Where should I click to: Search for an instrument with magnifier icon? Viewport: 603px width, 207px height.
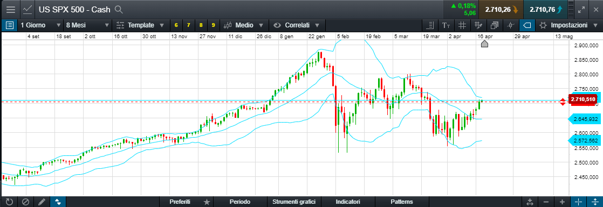point(119,10)
